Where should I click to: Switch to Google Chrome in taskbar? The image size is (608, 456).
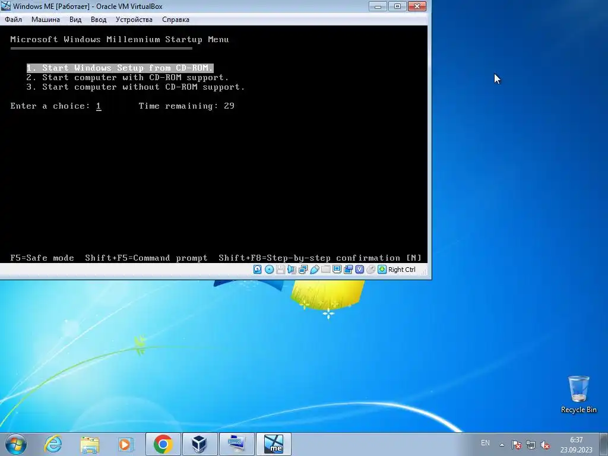click(163, 444)
